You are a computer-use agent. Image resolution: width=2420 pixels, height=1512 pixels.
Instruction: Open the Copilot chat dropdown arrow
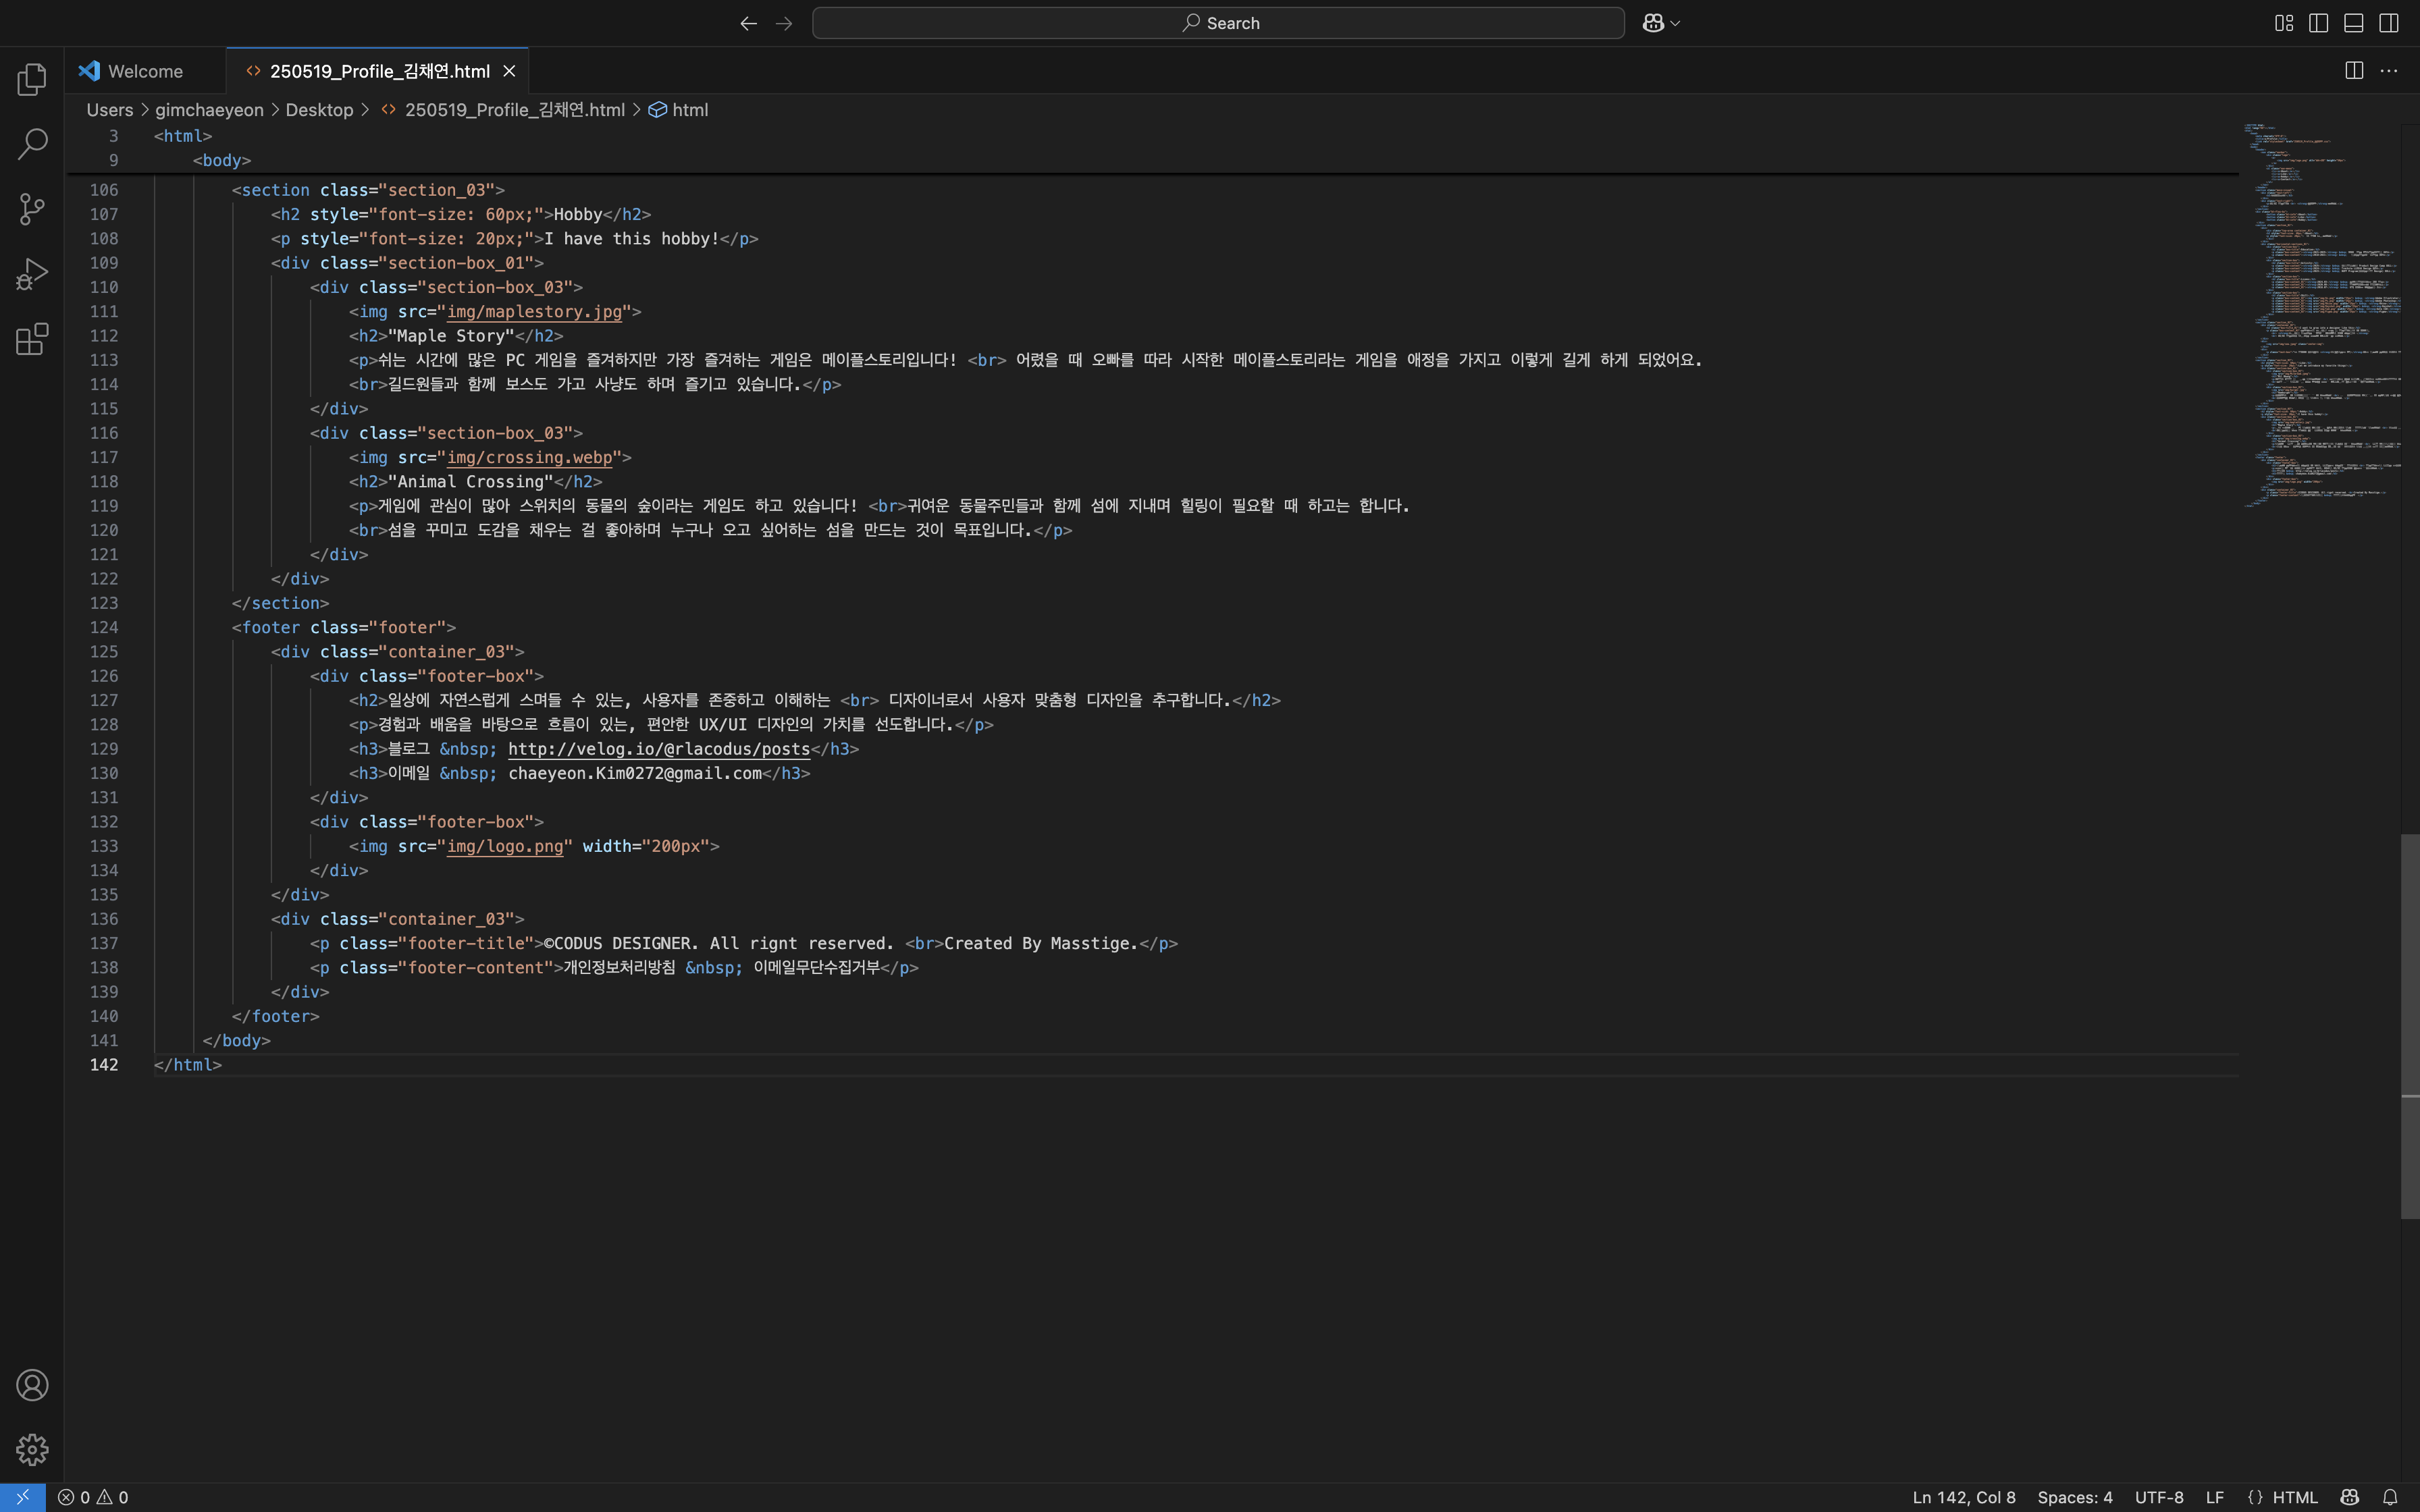click(x=1675, y=23)
